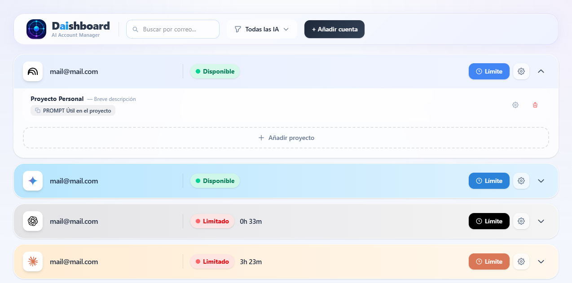Click the 0h 33m remaining time text

coord(251,221)
